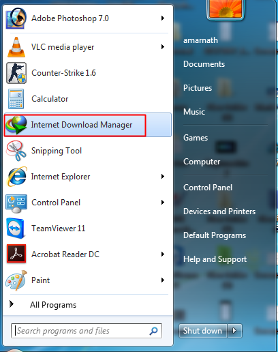Expand VLC media player jump list arrow
This screenshot has width=278, height=352.
tap(163, 47)
